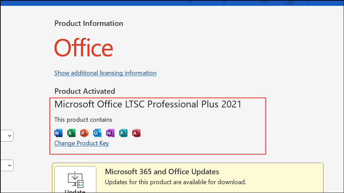Click the Word app icon

point(58,133)
